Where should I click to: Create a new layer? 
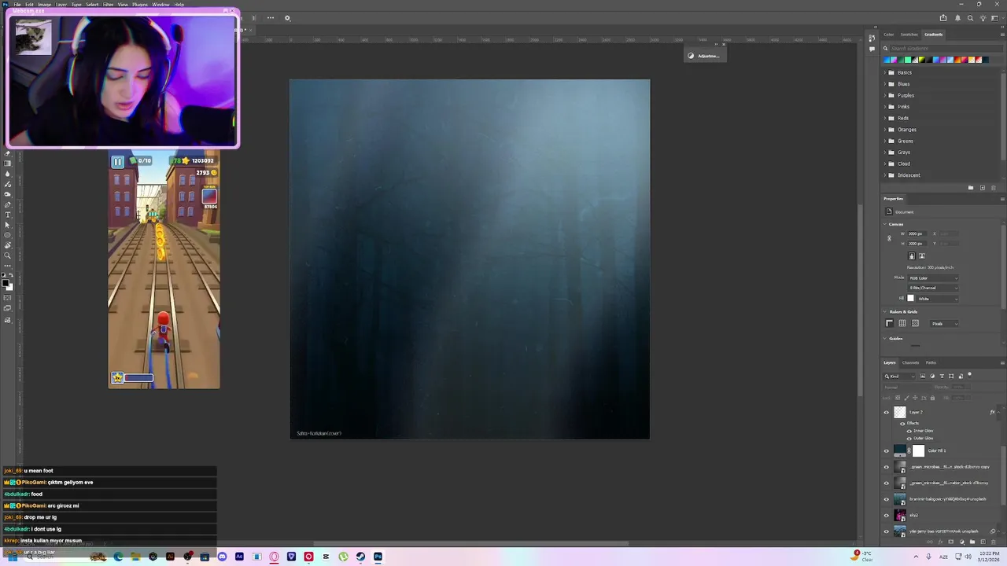click(x=983, y=542)
